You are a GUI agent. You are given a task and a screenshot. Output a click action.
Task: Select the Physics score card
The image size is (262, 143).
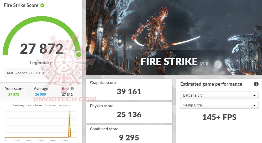tap(129, 112)
